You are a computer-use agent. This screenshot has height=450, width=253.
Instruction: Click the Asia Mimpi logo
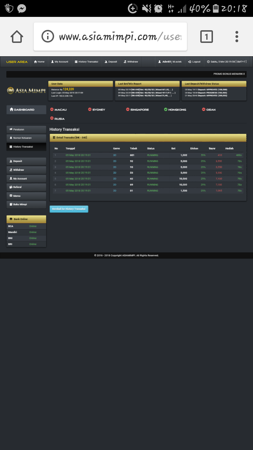click(26, 91)
